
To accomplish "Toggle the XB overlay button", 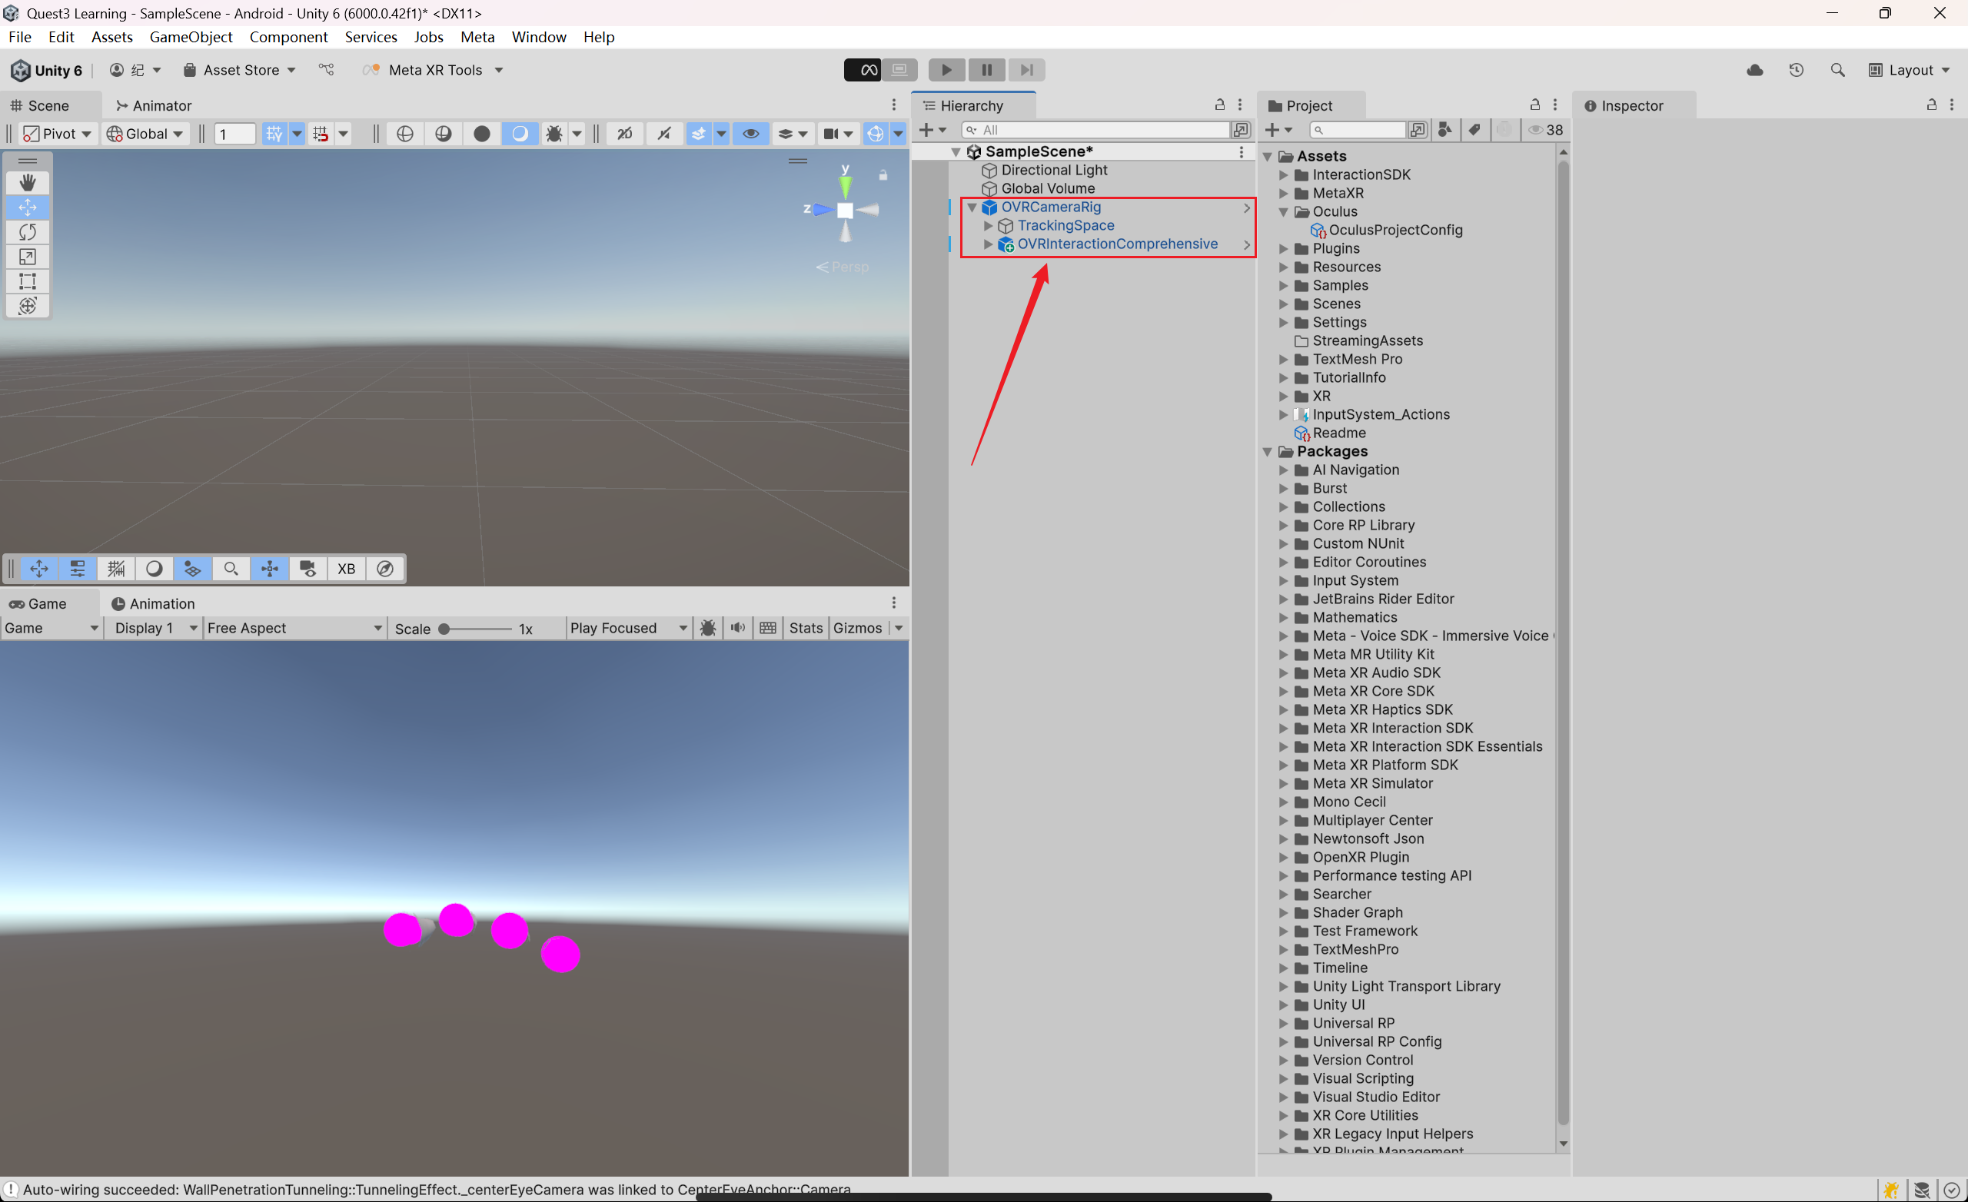I will pos(346,569).
